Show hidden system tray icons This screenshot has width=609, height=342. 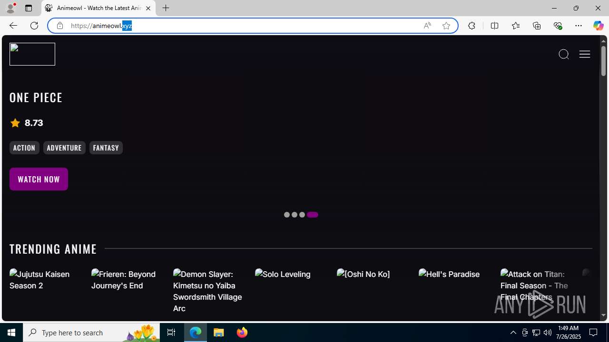coord(513,332)
